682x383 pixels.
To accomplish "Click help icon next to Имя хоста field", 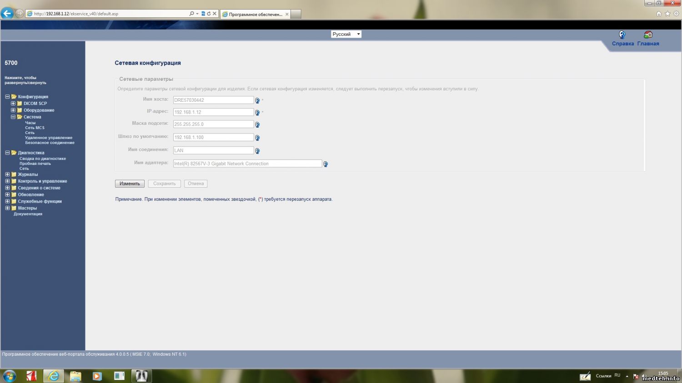I will coord(257,100).
